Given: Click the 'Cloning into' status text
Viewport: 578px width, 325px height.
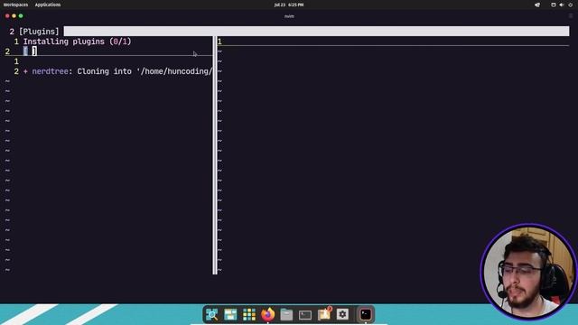Looking at the screenshot, I should pyautogui.click(x=105, y=71).
